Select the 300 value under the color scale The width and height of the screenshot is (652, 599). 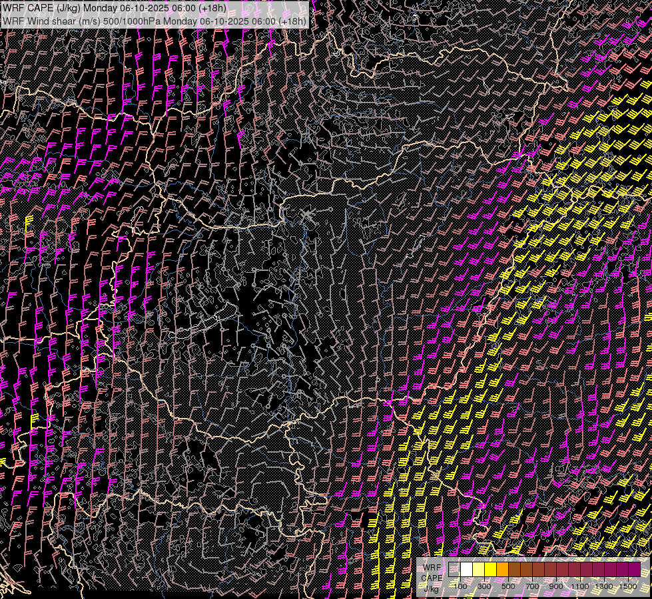coord(484,586)
